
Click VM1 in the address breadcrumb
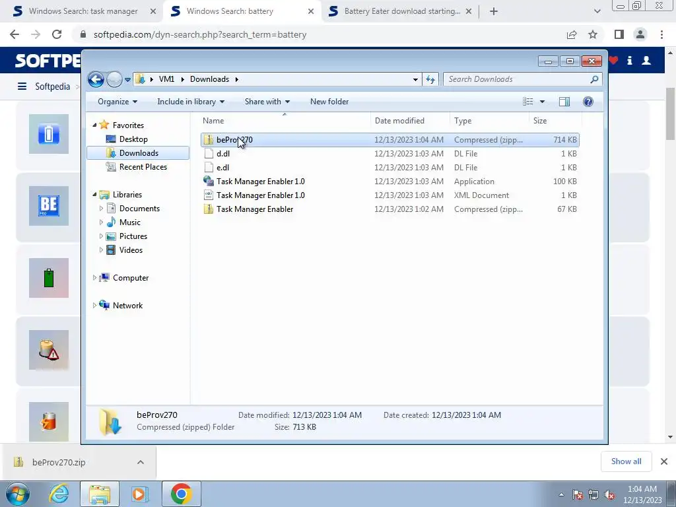[x=166, y=79]
